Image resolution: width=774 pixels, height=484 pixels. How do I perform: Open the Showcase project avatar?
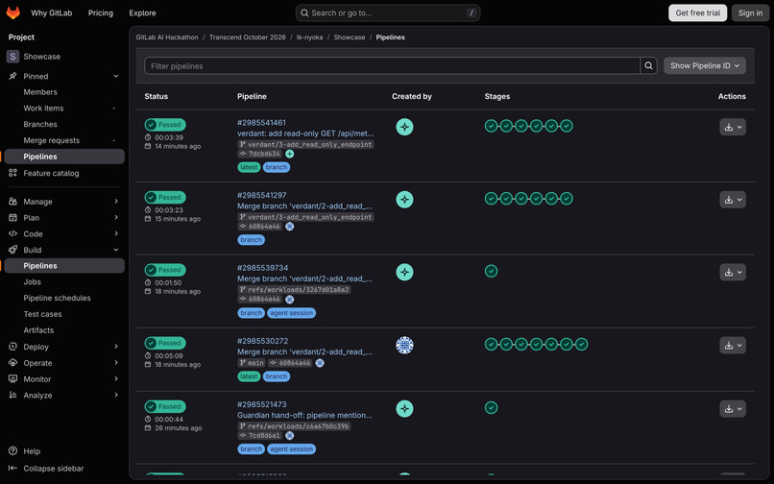(x=12, y=57)
